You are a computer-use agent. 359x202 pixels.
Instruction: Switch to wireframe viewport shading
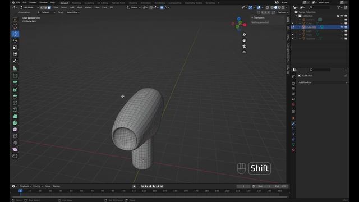[x=272, y=7]
